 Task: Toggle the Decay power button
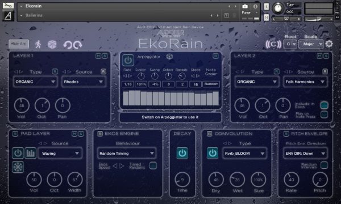pos(182,153)
